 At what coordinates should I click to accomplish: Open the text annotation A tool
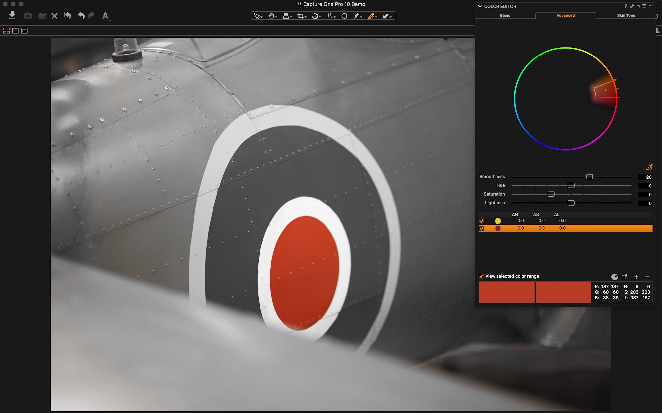pyautogui.click(x=105, y=16)
